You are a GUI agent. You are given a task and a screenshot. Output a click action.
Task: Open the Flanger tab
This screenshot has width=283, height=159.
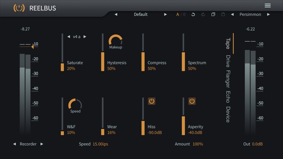[228, 79]
